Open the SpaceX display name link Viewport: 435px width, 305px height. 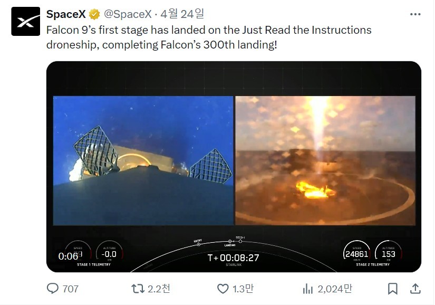coord(66,14)
